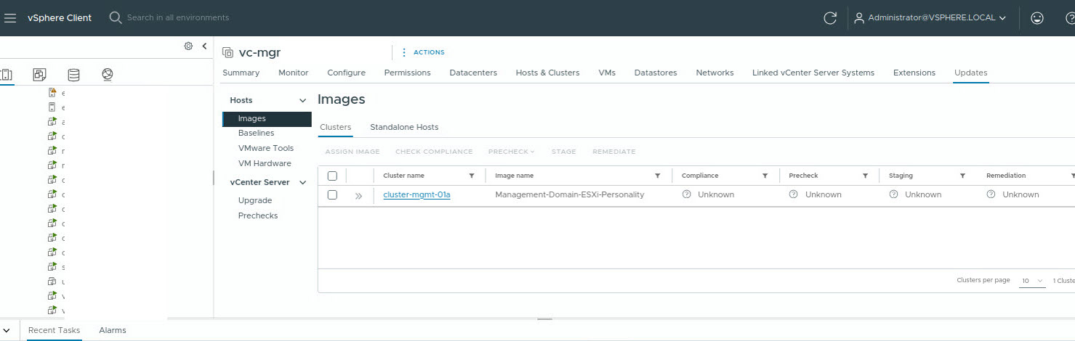The width and height of the screenshot is (1075, 341).
Task: Click the refresh icon in top bar
Action: [830, 18]
